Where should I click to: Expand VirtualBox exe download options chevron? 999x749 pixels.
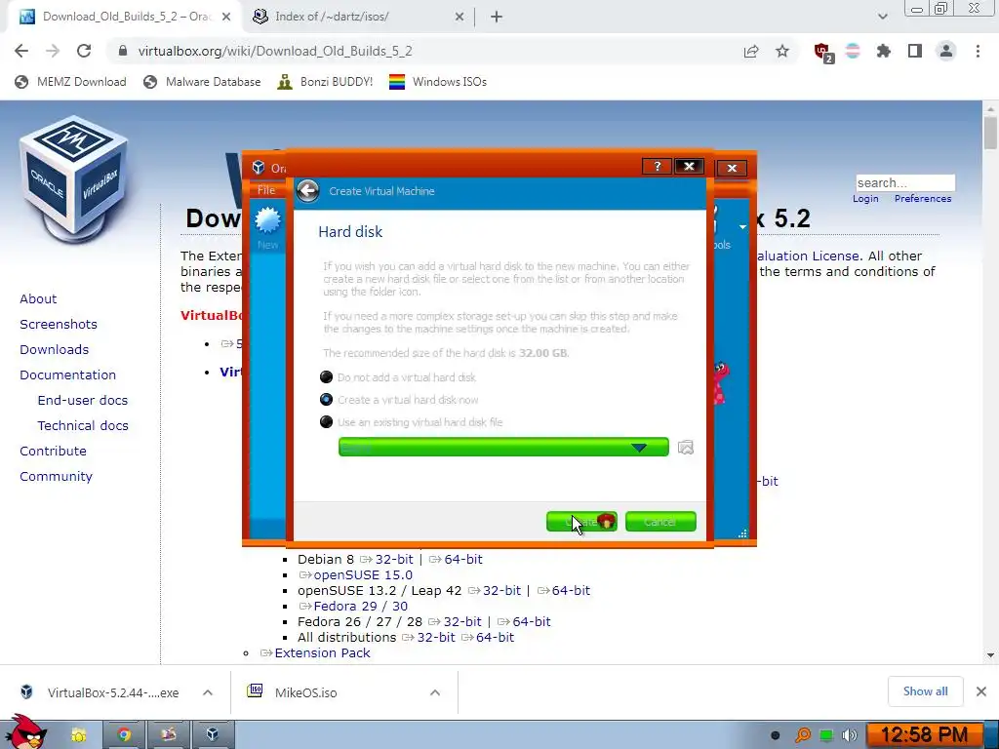tap(208, 692)
